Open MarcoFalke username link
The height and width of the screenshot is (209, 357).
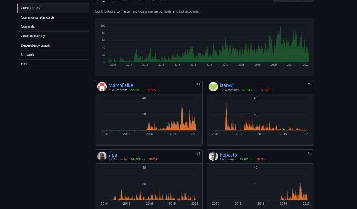coord(121,85)
